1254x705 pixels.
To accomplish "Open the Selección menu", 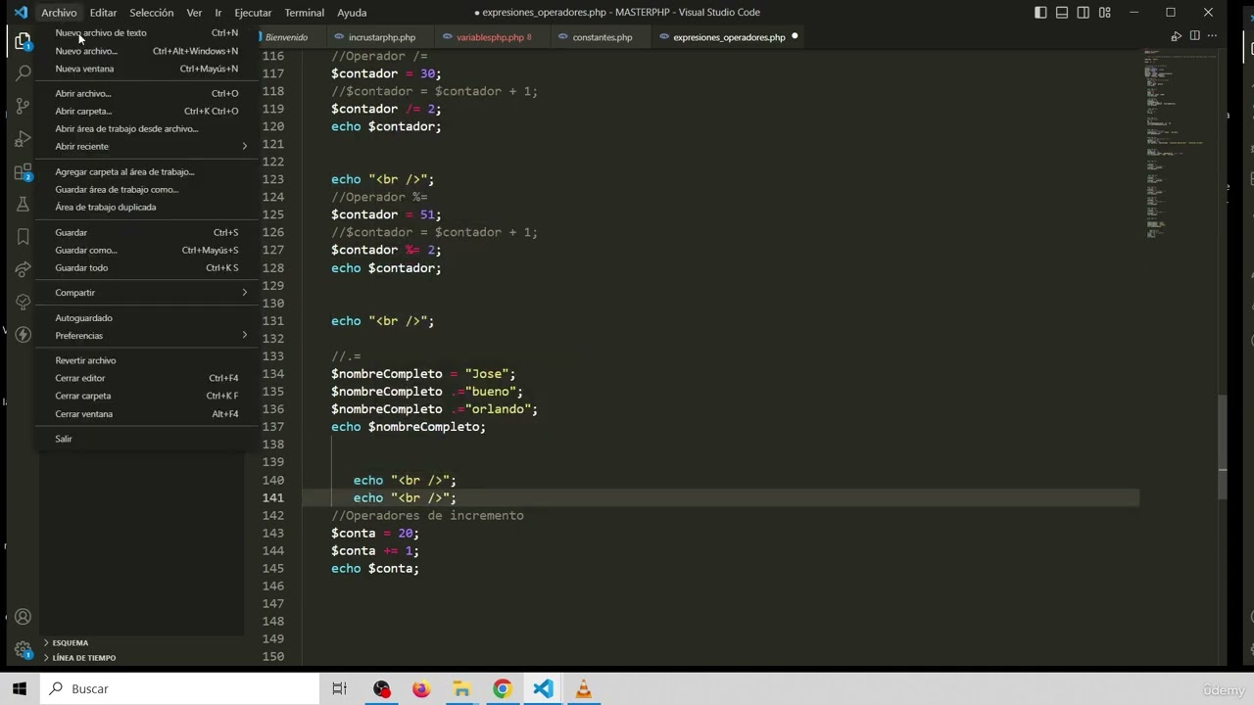I will point(152,13).
